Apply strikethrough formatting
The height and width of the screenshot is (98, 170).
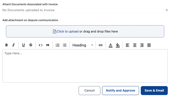pos(31,45)
